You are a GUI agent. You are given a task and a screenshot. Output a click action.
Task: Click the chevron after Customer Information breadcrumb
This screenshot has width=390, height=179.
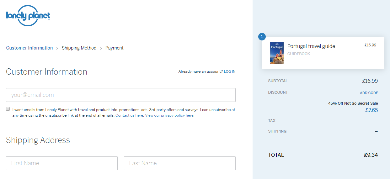pyautogui.click(x=57, y=48)
